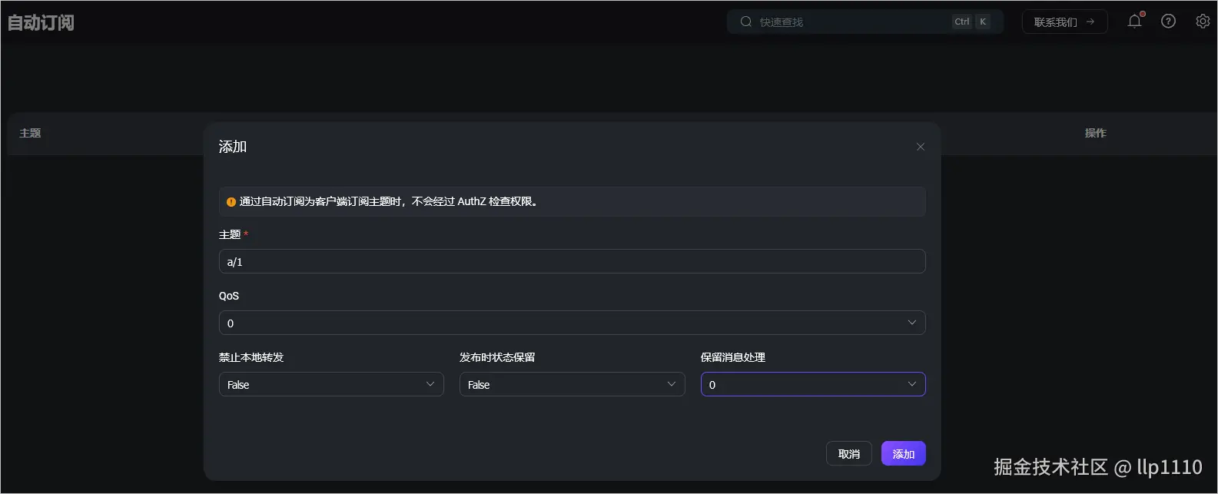The image size is (1218, 494).
Task: Open the settings gear icon
Action: [1203, 22]
